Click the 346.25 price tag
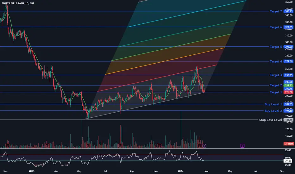The image size is (295, 174). 289,11
